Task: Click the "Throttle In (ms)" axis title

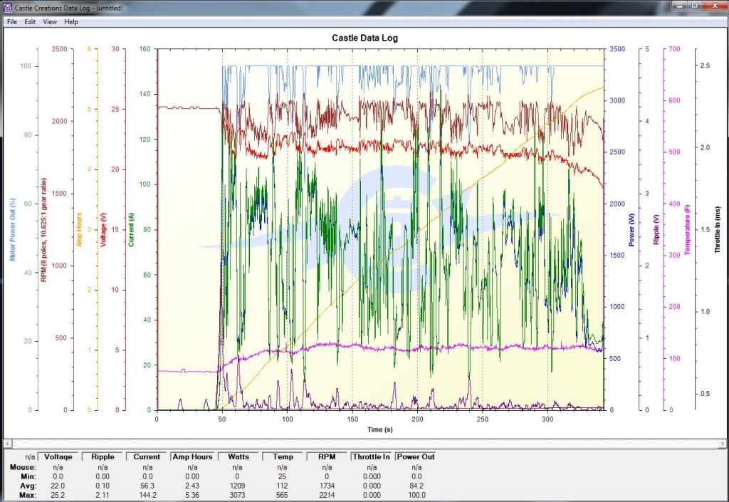Action: (x=718, y=229)
